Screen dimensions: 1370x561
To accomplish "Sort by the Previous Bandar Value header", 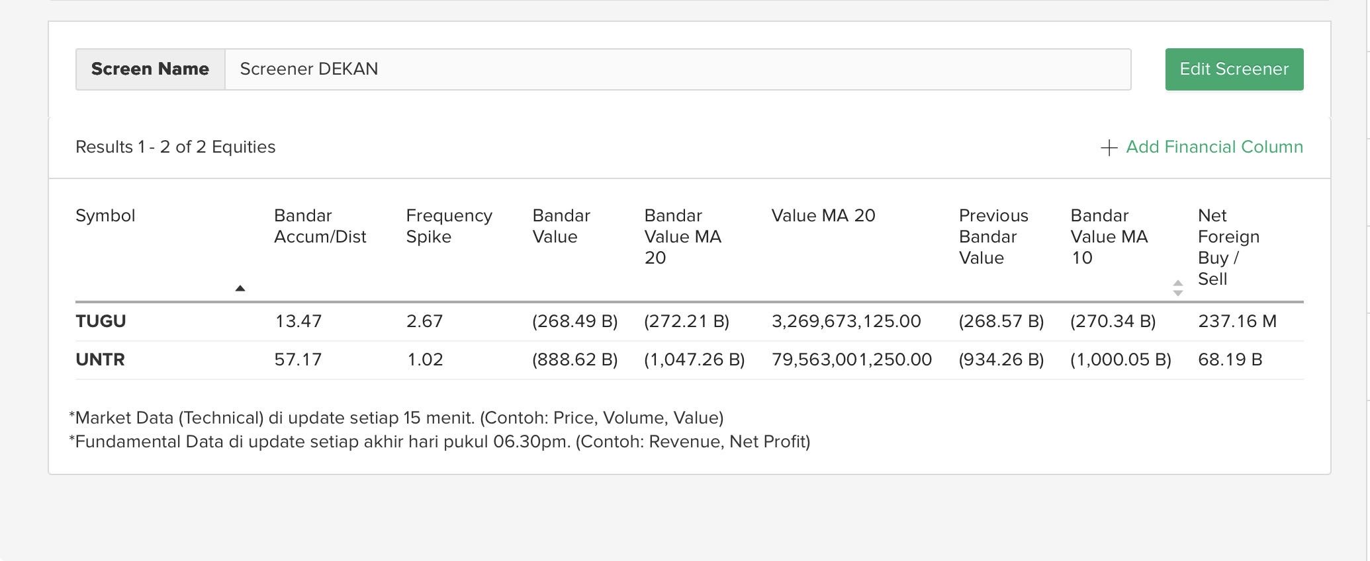I will pyautogui.click(x=993, y=237).
